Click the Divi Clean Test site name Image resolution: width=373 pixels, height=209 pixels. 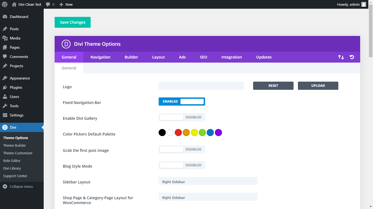coord(30,4)
